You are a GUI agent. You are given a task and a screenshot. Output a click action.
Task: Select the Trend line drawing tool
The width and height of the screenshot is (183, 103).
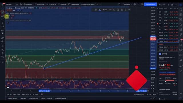click(3, 12)
